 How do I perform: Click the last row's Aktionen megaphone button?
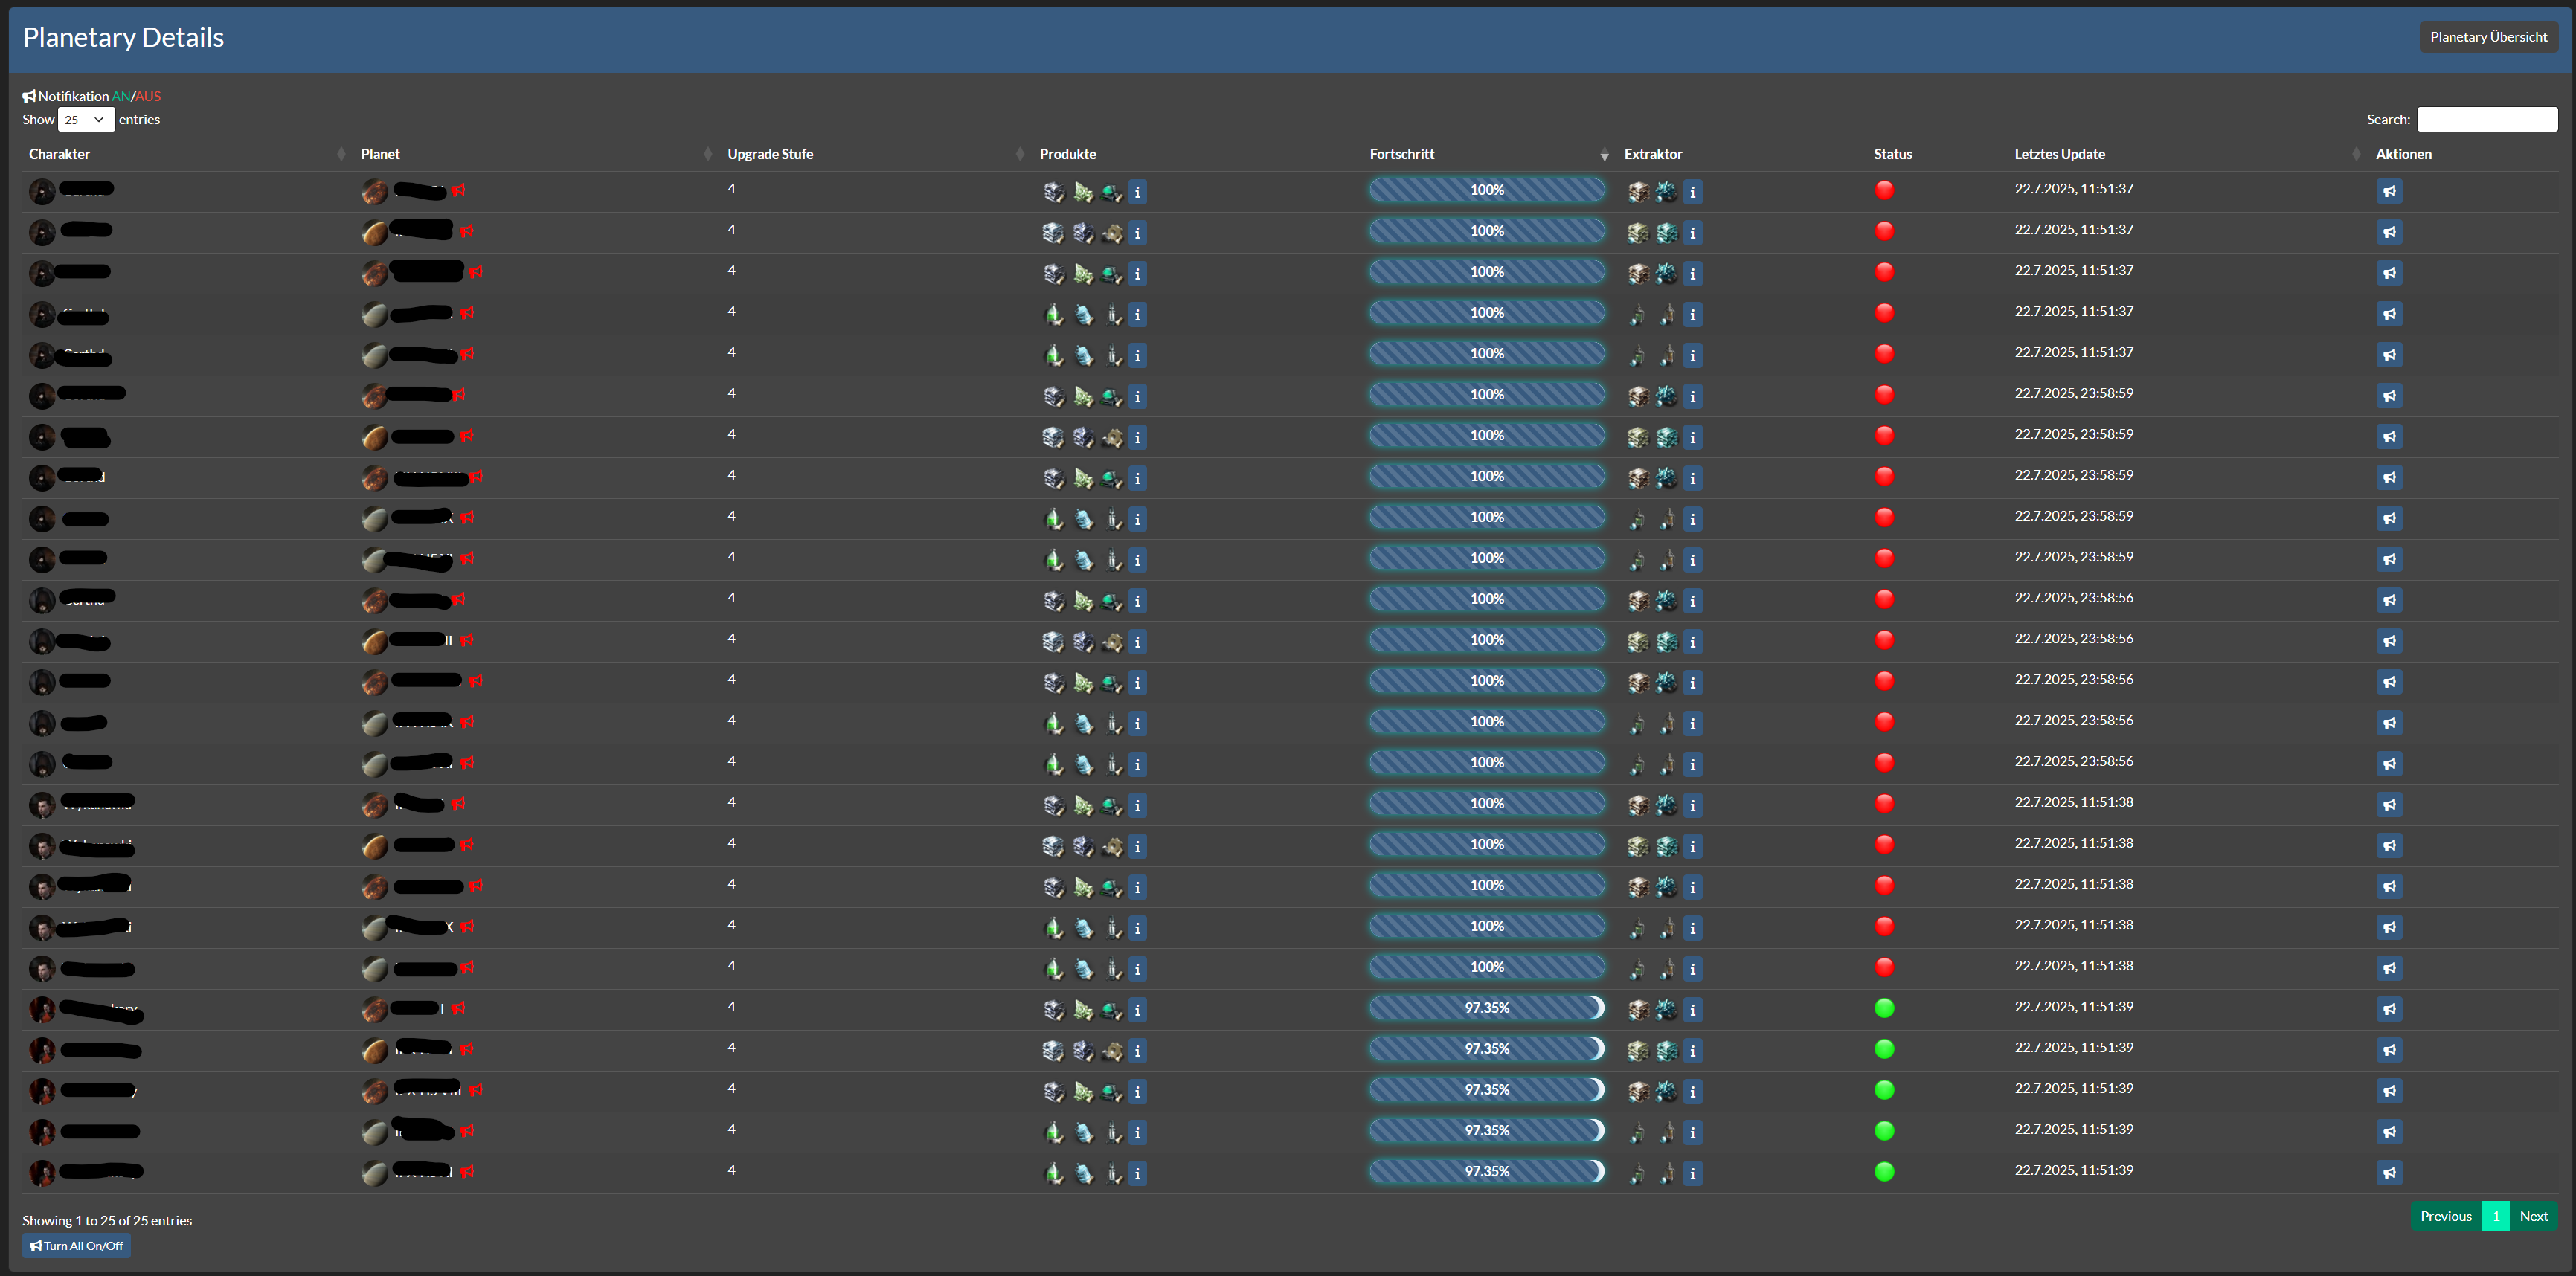click(x=2389, y=1172)
